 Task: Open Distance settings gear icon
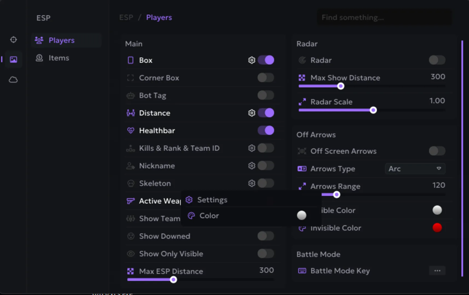pos(252,113)
